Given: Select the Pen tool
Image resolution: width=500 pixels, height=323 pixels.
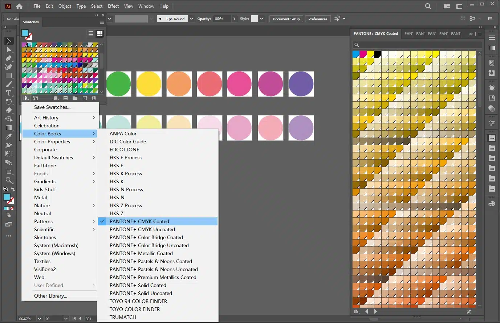Looking at the screenshot, I should click(x=9, y=58).
